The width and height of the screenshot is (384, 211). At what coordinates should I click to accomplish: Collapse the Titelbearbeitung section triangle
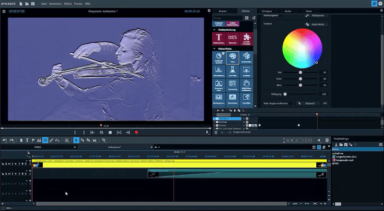[214, 30]
